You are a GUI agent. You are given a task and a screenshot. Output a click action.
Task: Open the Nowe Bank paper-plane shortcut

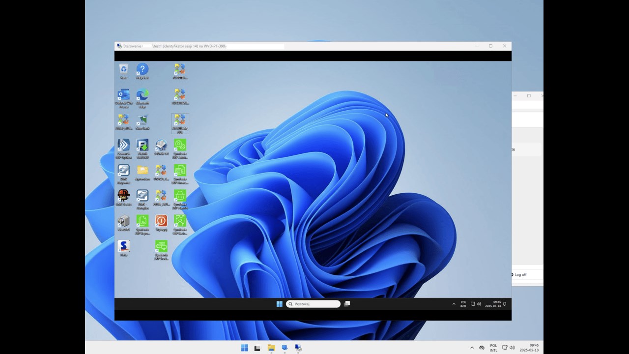pyautogui.click(x=142, y=121)
